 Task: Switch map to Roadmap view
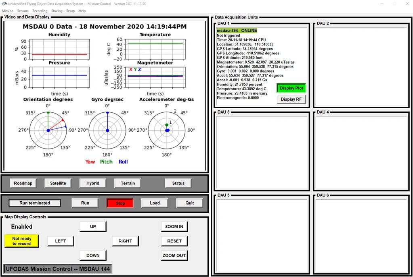tap(23, 183)
